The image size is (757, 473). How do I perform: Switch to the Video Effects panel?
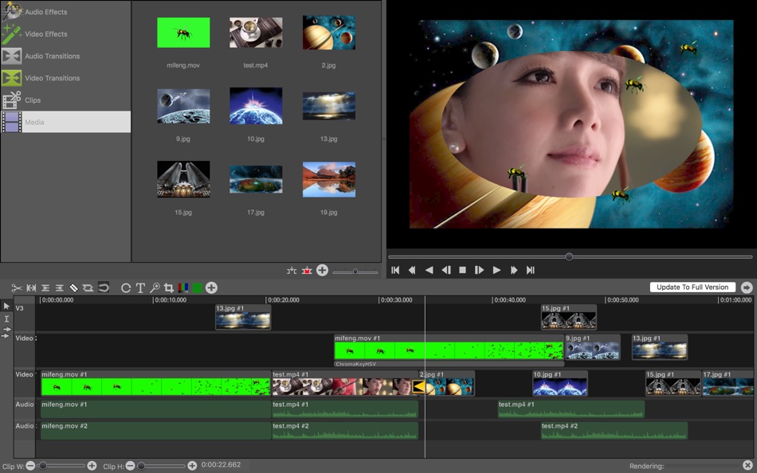(44, 34)
